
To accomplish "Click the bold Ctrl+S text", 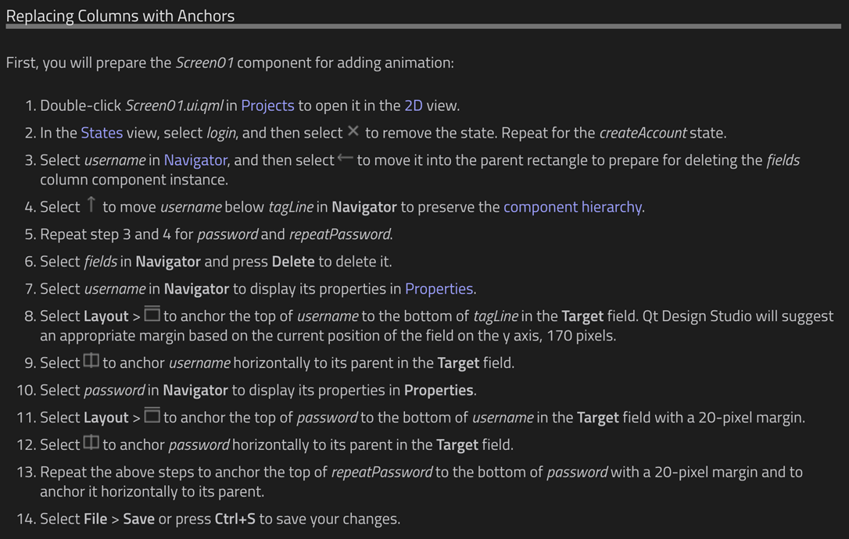I will pos(235,519).
